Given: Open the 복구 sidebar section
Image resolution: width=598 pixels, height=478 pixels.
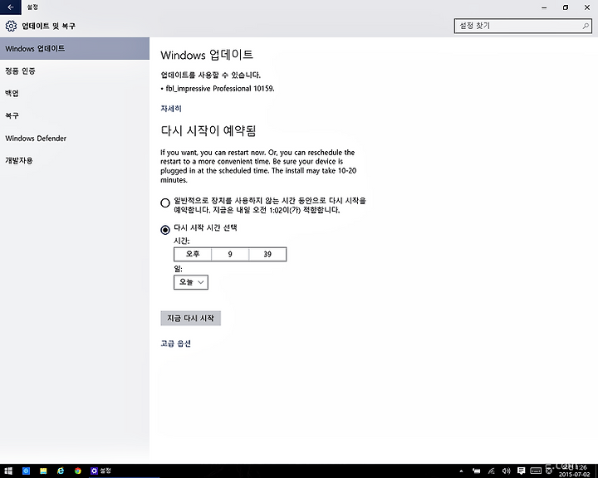Looking at the screenshot, I should pos(75,116).
